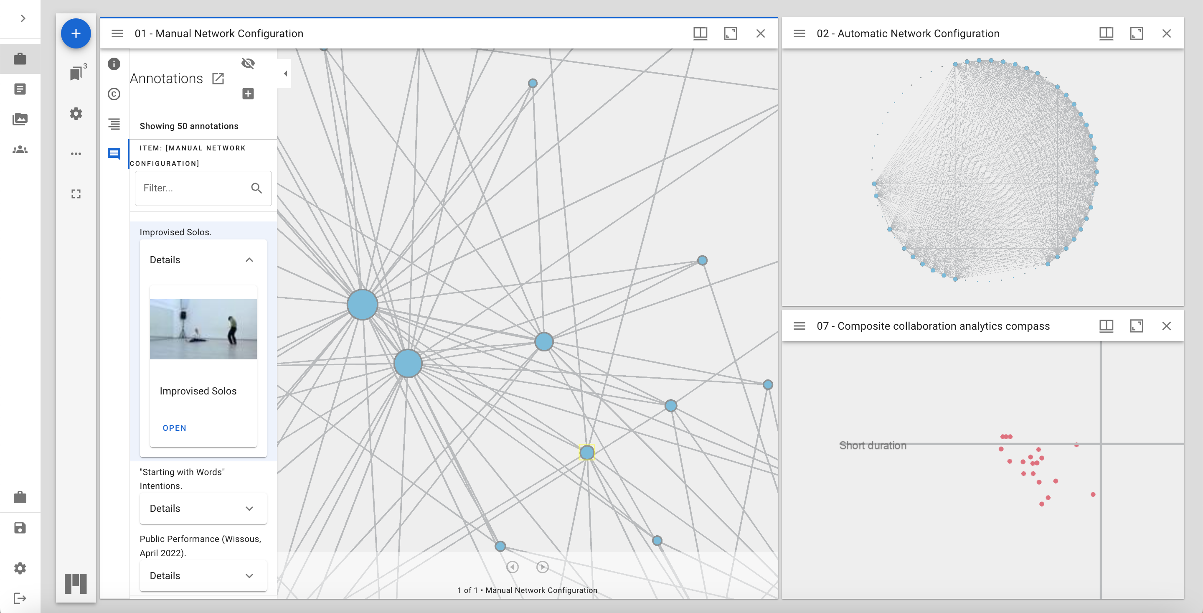The height and width of the screenshot is (613, 1203).
Task: Toggle window 01 split view layout icon
Action: pyautogui.click(x=700, y=34)
